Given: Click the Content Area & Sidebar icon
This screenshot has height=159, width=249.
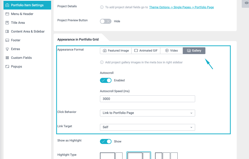Looking at the screenshot, I should tap(7, 32).
